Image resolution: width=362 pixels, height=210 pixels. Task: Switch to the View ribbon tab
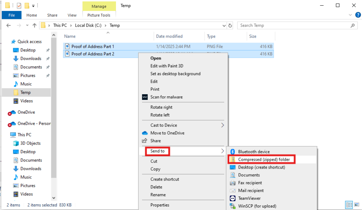pyautogui.click(x=72, y=15)
